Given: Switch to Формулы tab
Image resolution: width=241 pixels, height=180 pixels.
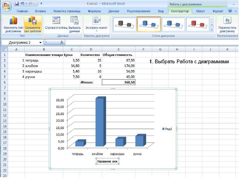Looking at the screenshot, I should point(94,11).
